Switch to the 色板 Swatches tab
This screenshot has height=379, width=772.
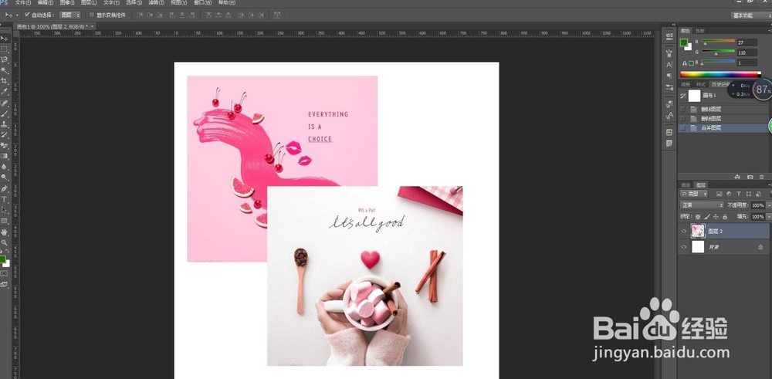pyautogui.click(x=700, y=31)
